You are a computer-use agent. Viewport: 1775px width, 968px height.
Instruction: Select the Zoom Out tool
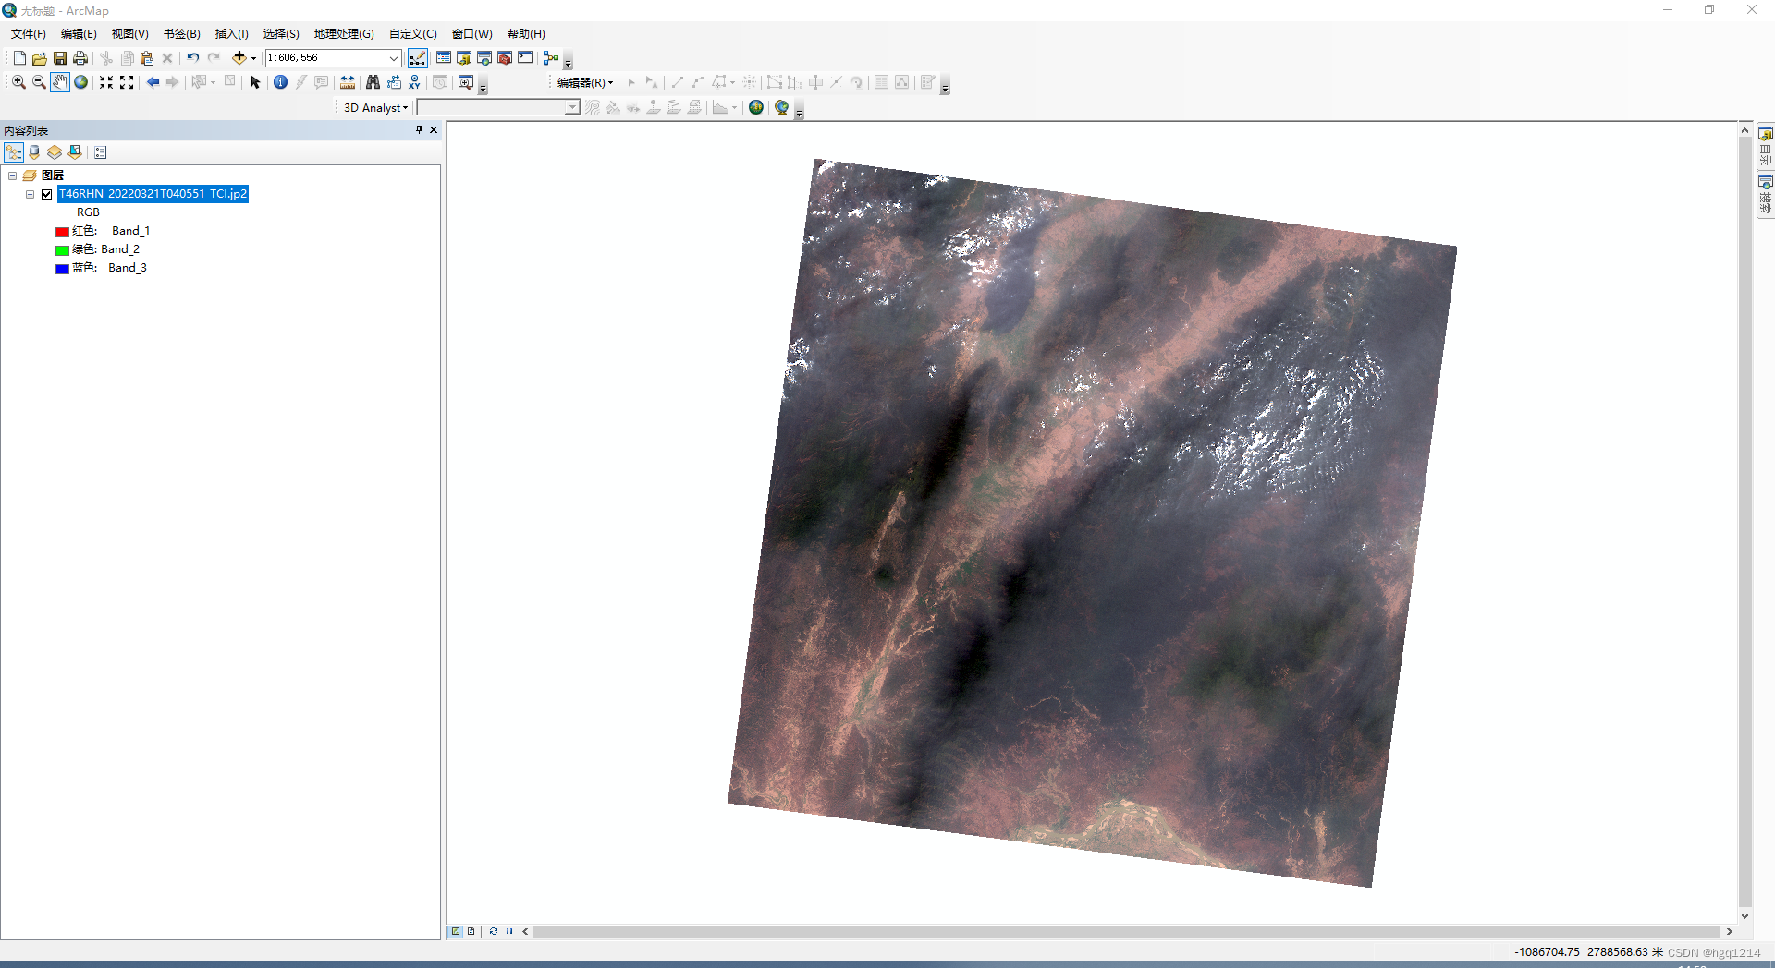coord(39,82)
